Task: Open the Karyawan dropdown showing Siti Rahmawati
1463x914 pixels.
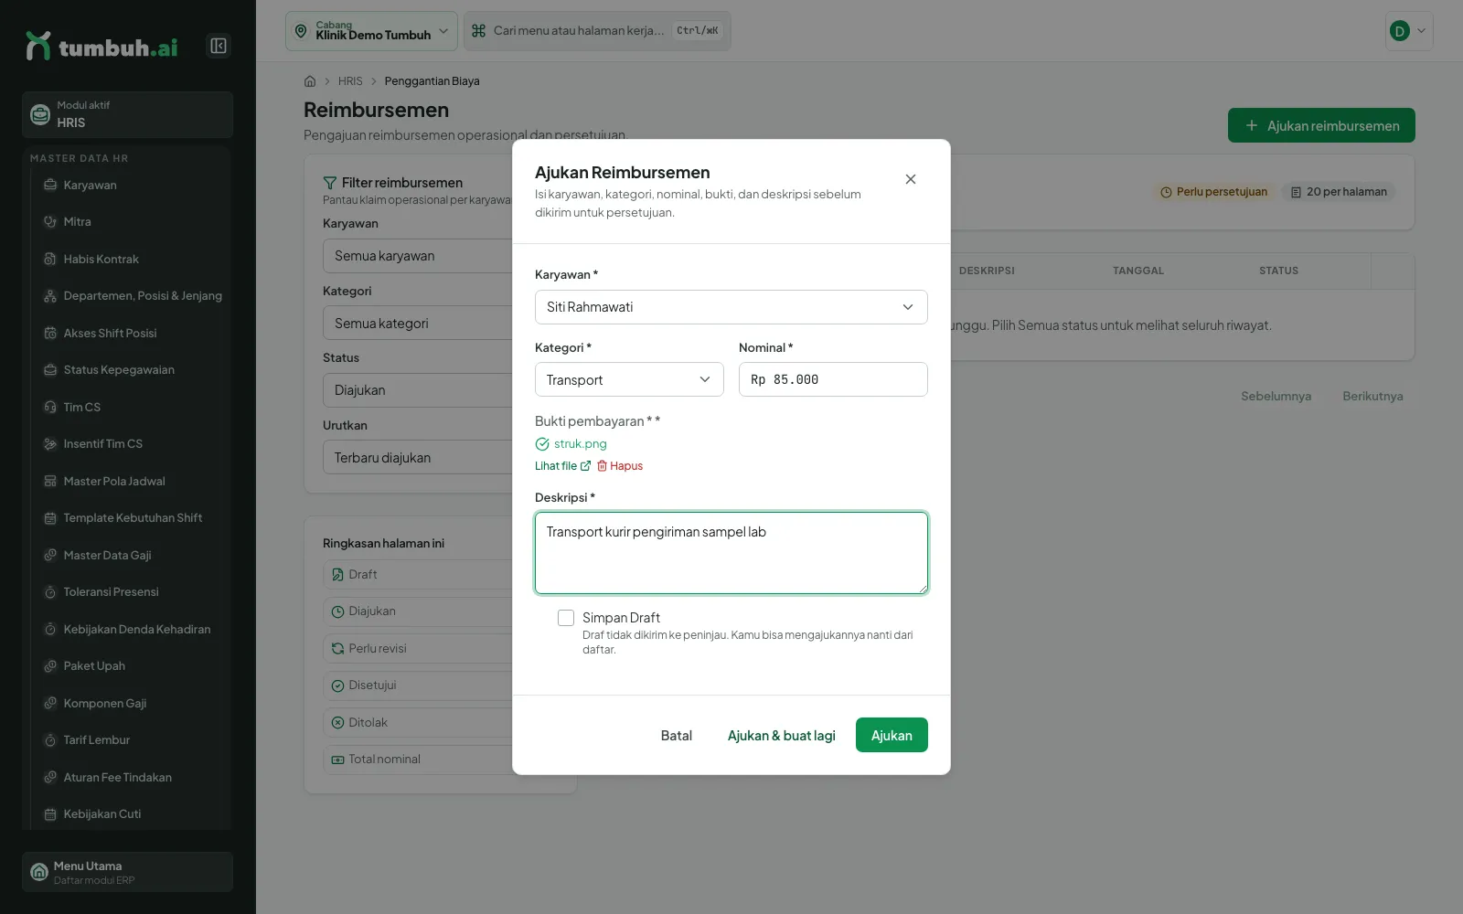Action: (x=731, y=307)
